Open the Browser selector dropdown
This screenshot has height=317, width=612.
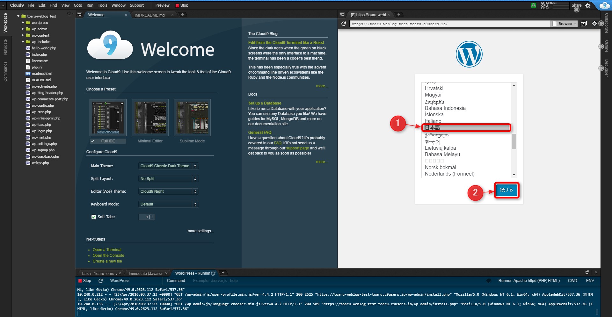pyautogui.click(x=565, y=24)
